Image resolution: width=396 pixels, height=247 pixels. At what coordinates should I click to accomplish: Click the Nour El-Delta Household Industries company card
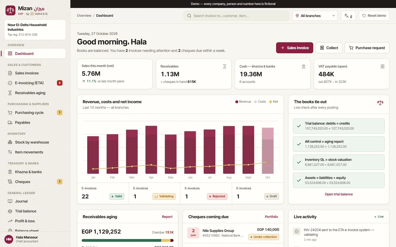35,30
